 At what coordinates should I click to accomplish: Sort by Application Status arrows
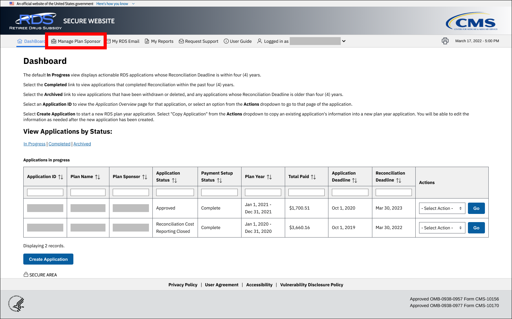click(x=174, y=180)
